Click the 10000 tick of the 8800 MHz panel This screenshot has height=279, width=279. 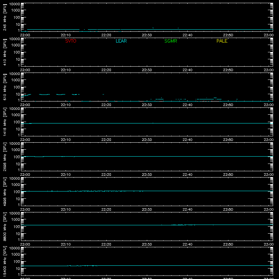15,213
